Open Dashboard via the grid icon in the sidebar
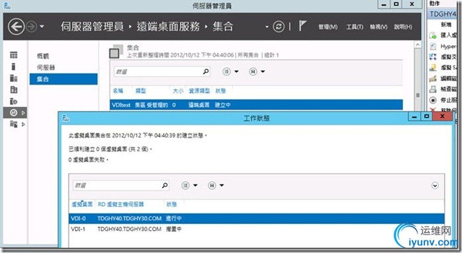 point(13,55)
